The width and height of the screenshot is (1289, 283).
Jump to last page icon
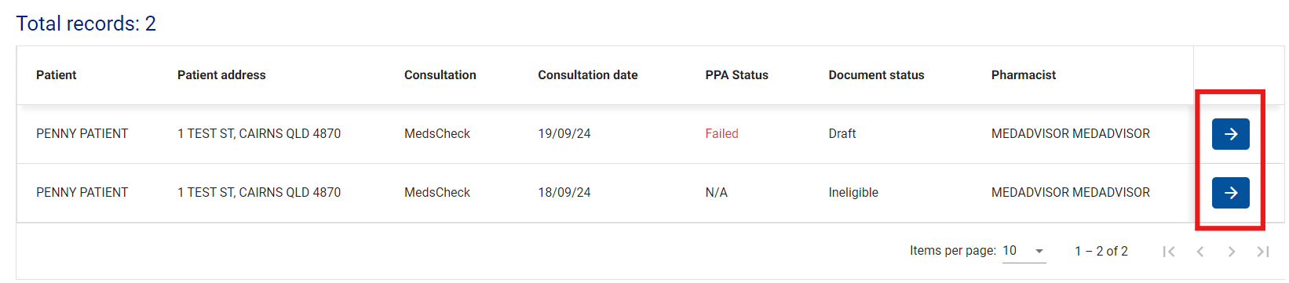point(1263,252)
